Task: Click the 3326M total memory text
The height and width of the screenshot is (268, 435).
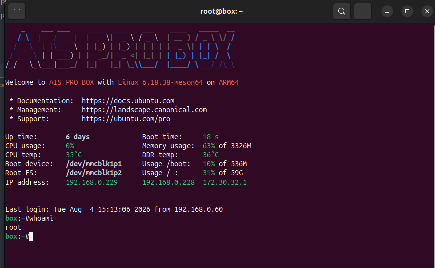Action: pos(241,146)
